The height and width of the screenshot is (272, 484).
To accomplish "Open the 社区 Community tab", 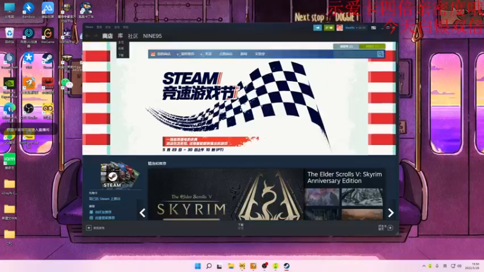I will pos(132,36).
